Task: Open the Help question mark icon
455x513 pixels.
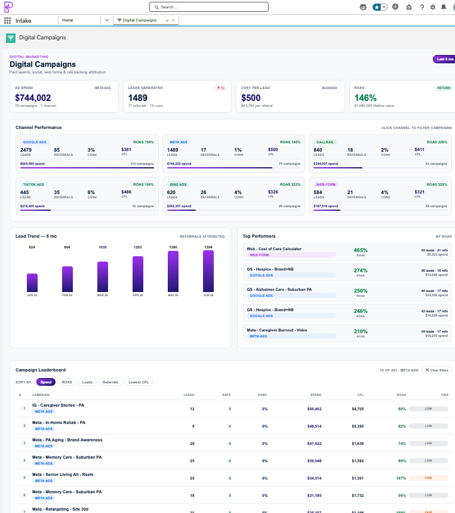Action: (422, 7)
